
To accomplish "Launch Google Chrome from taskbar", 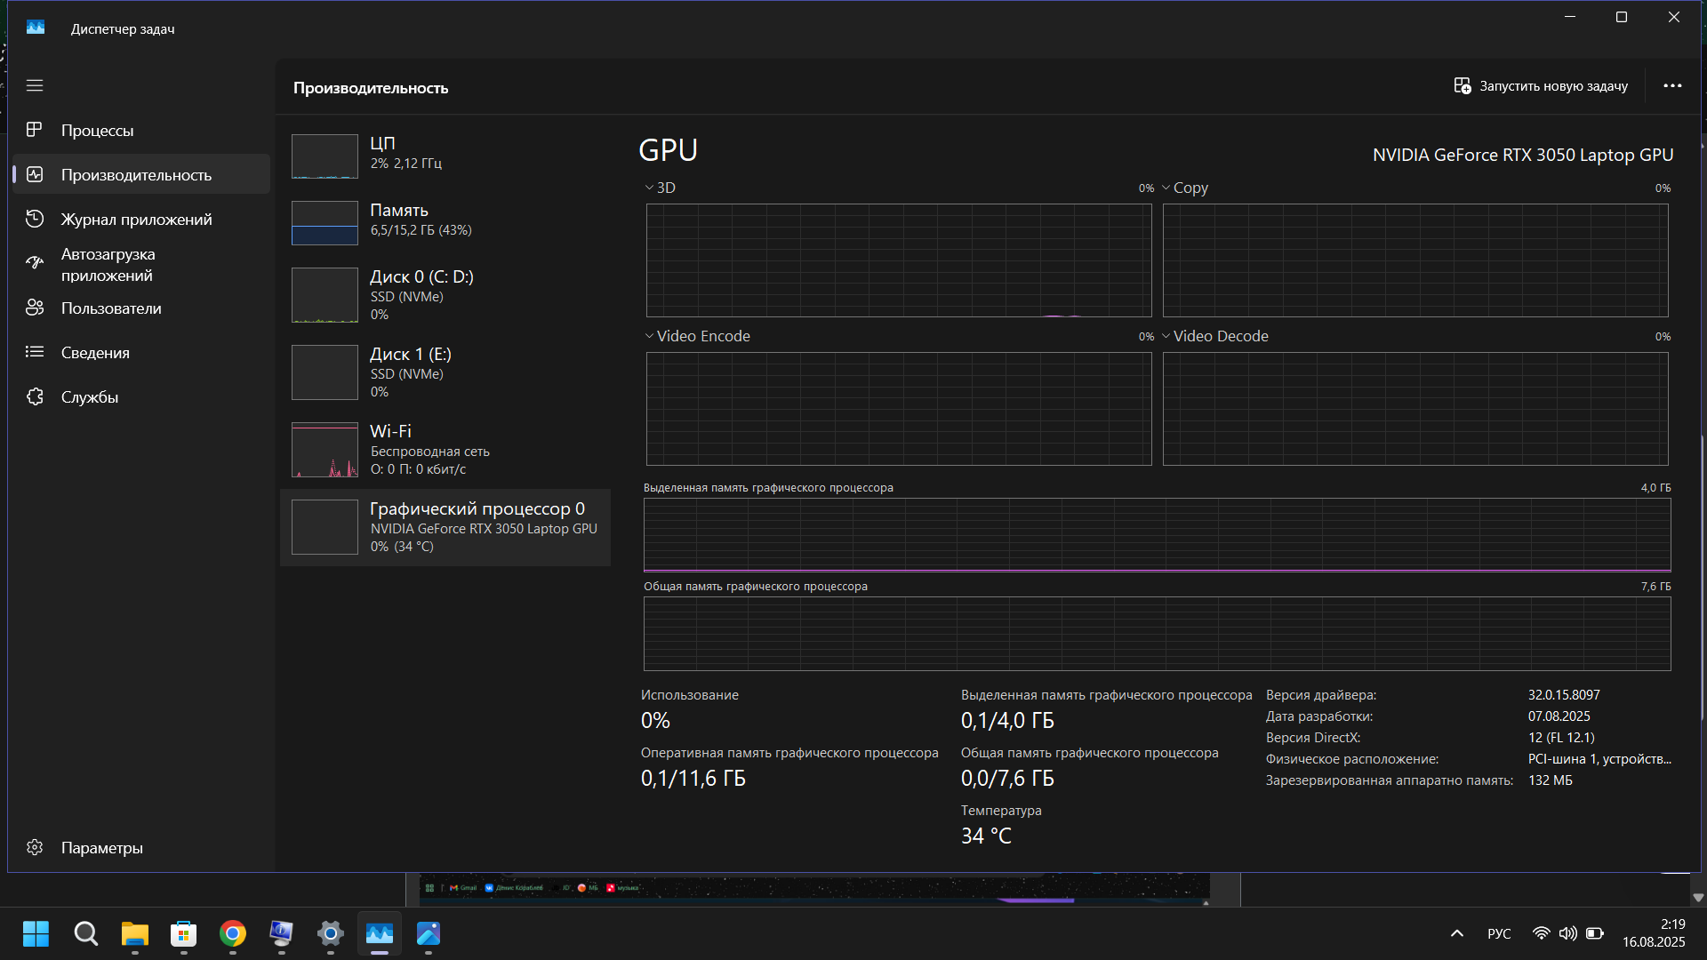I will click(233, 933).
